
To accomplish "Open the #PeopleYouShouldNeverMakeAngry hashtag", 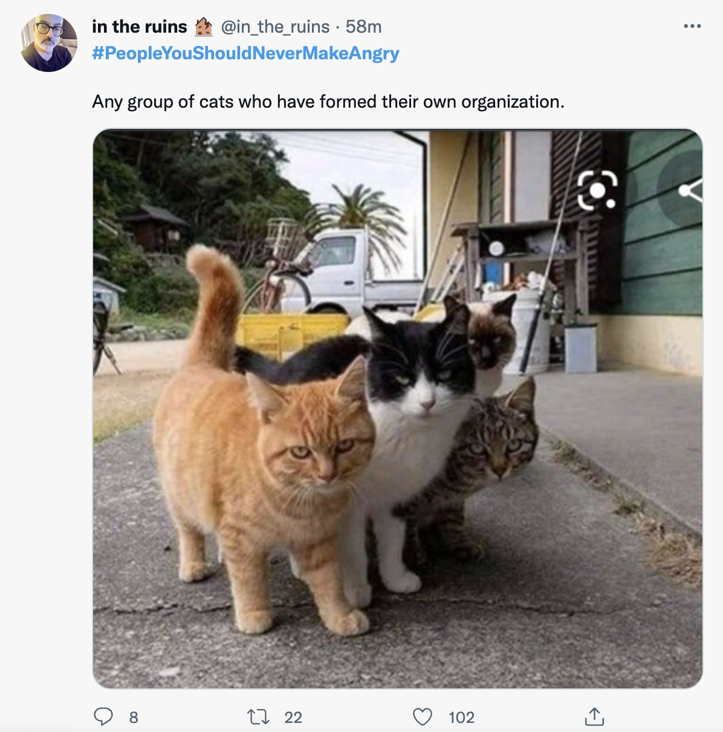I will tap(245, 53).
